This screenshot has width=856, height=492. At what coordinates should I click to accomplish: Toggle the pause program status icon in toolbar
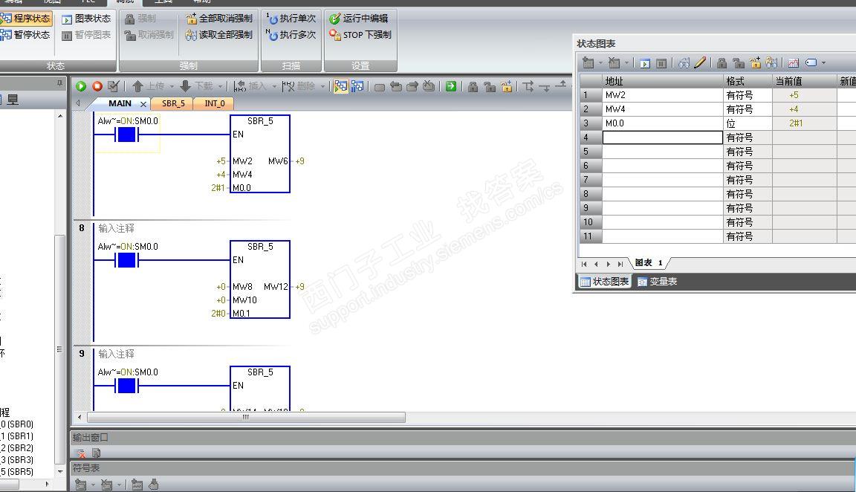point(357,86)
